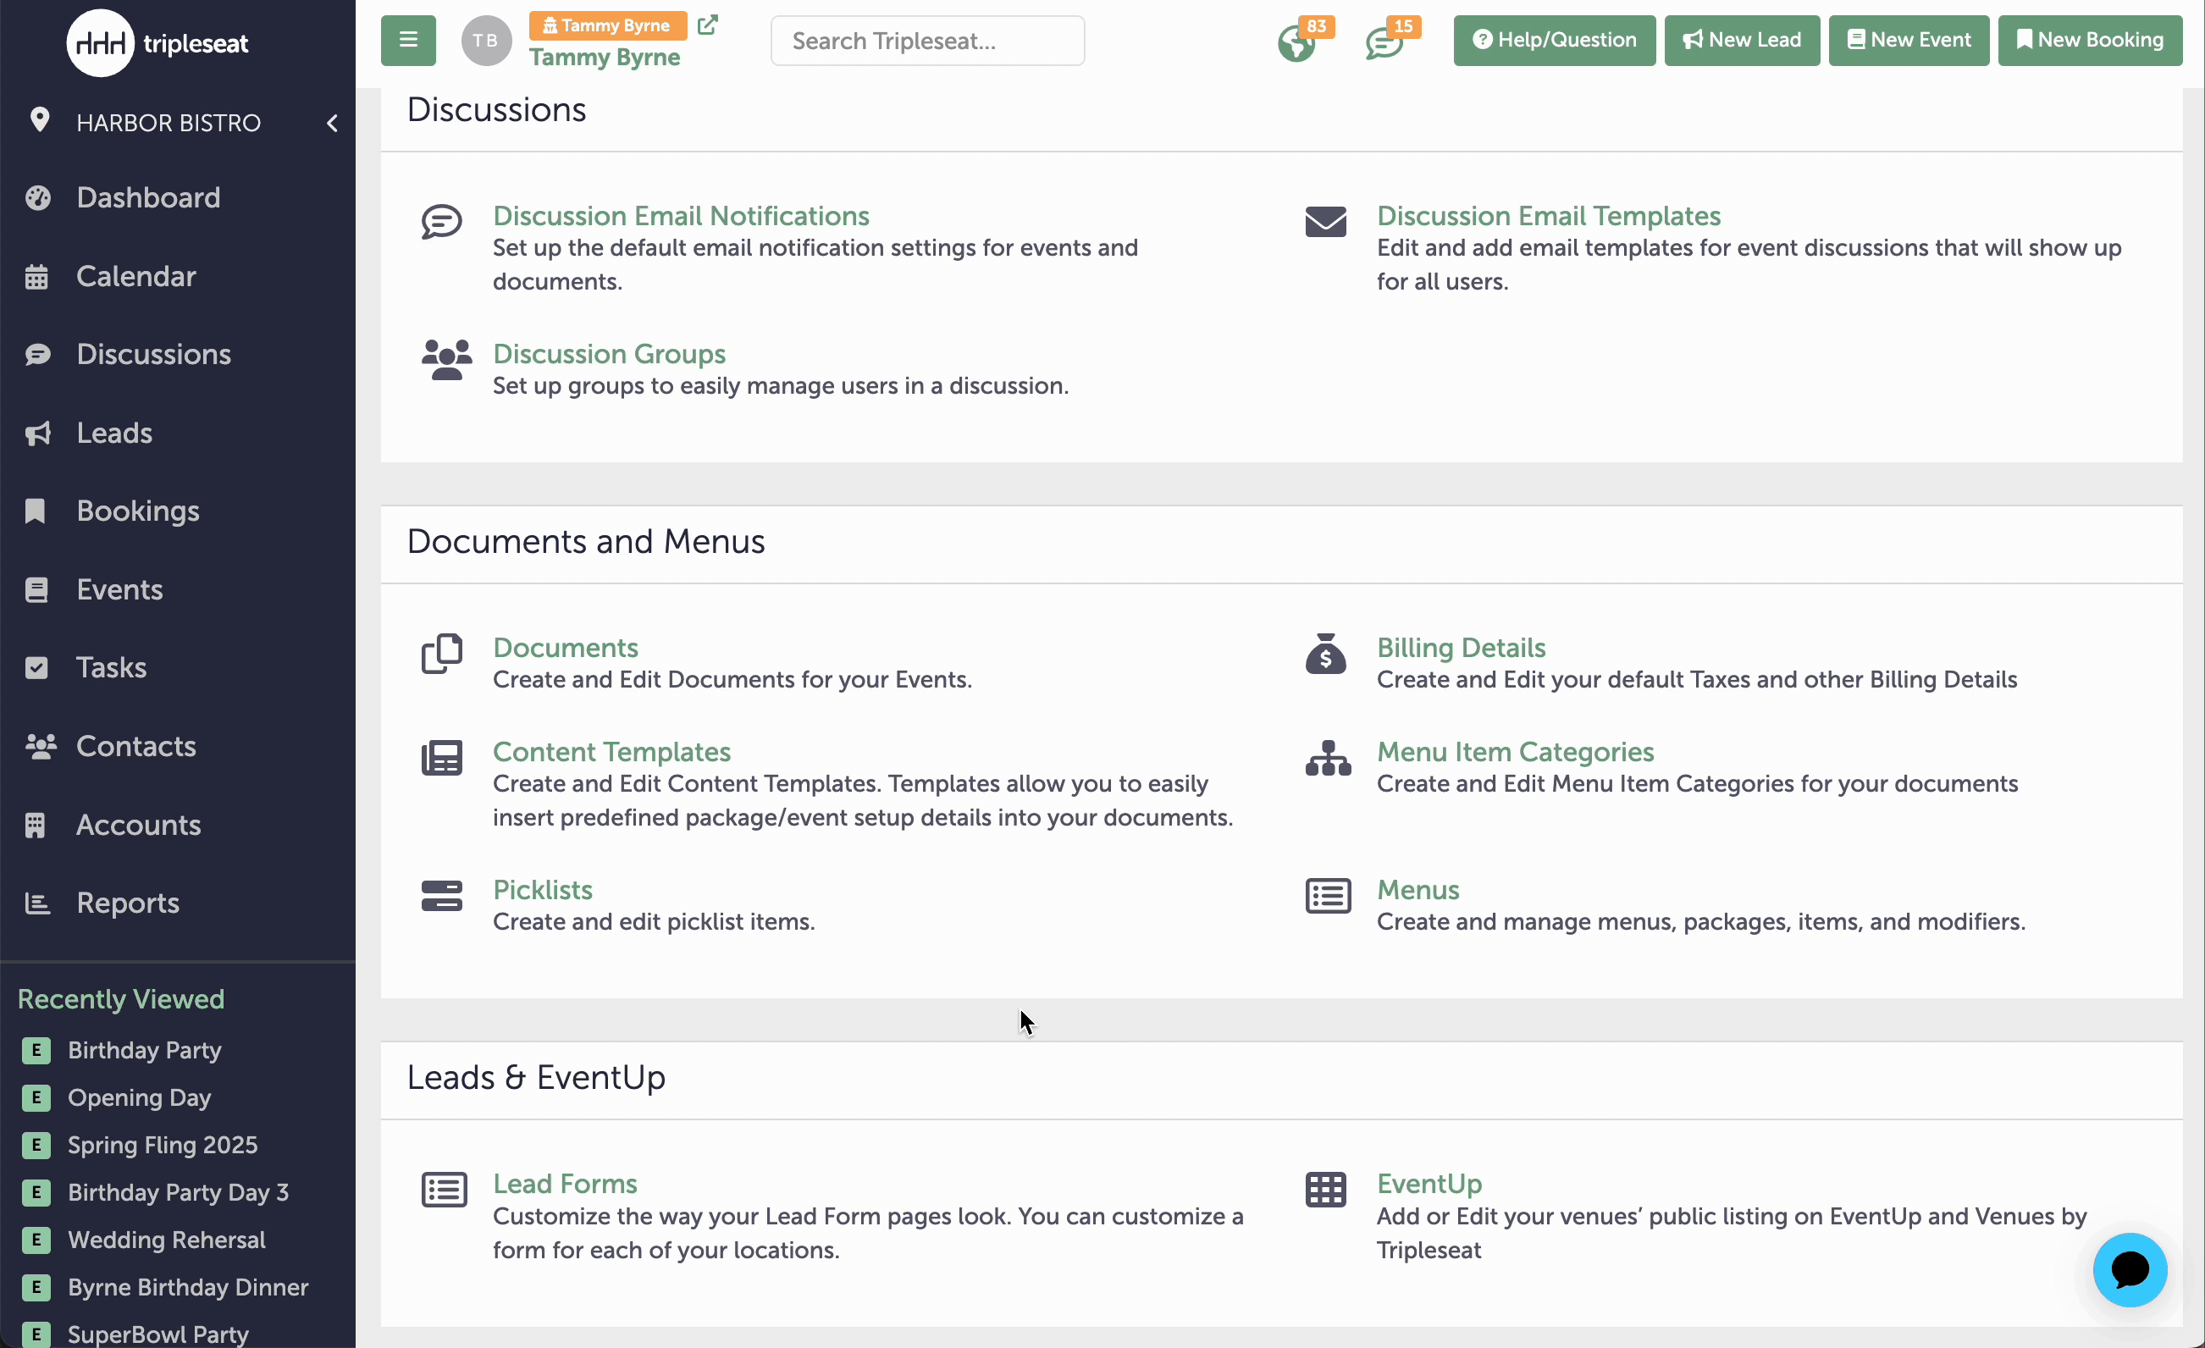The height and width of the screenshot is (1348, 2205).
Task: Open the Billing Details page
Action: [1461, 648]
